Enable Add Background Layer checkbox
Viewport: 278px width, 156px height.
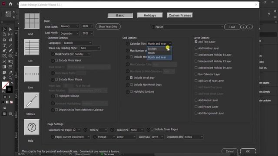point(196,113)
